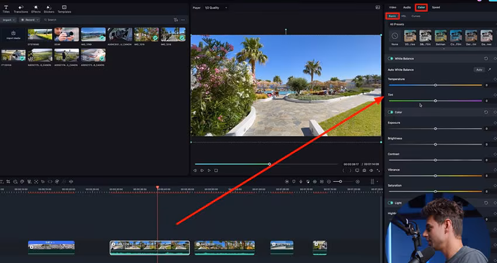Viewport: 497px width, 263px height.
Task: Select the IMG_1769 clip on timeline
Action: coord(282,247)
